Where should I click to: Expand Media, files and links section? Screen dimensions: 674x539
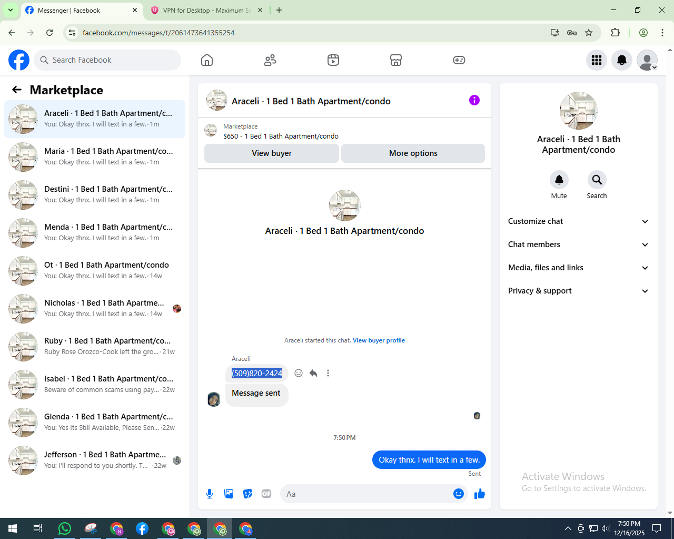click(578, 268)
